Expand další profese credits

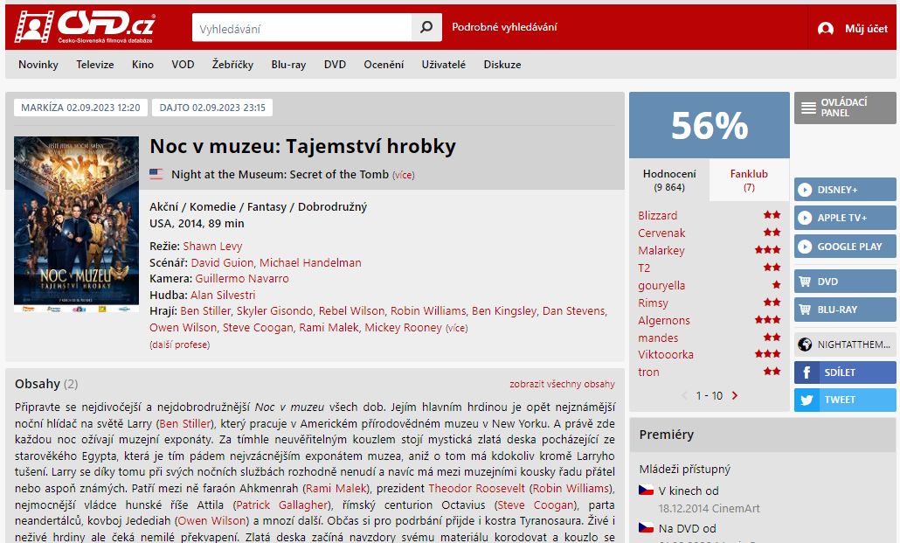click(180, 345)
